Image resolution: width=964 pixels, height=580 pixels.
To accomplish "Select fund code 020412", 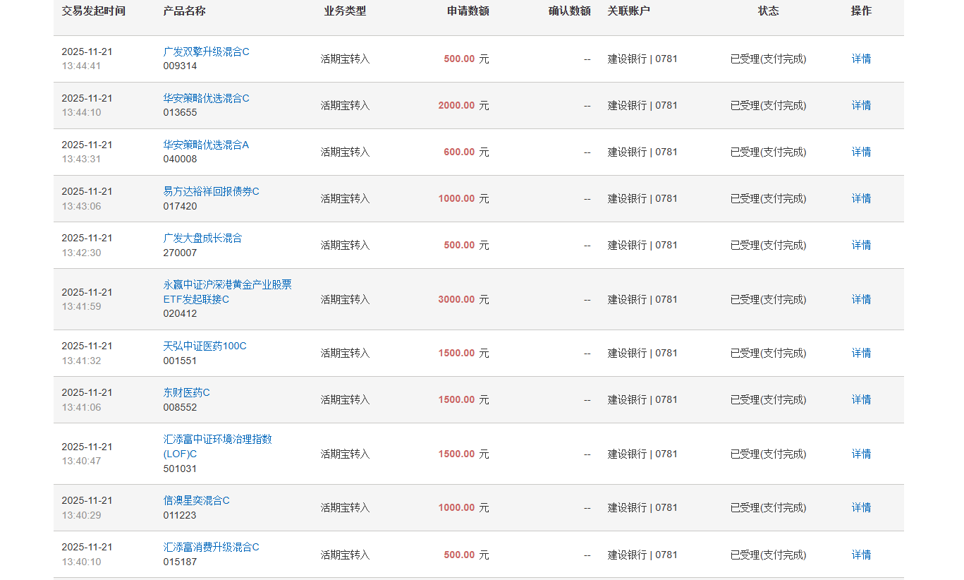I will (180, 313).
